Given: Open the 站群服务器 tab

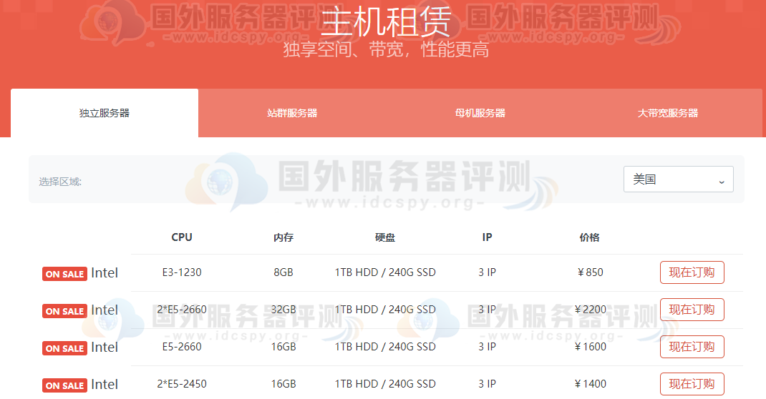Looking at the screenshot, I should click(292, 113).
